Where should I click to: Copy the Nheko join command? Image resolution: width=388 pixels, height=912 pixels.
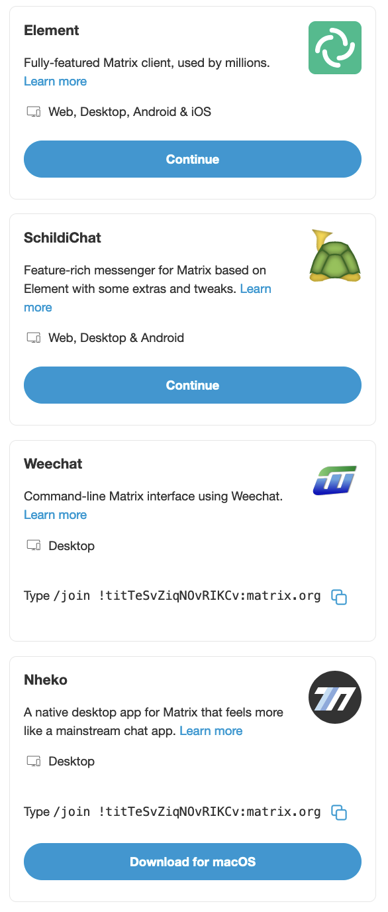(x=339, y=813)
